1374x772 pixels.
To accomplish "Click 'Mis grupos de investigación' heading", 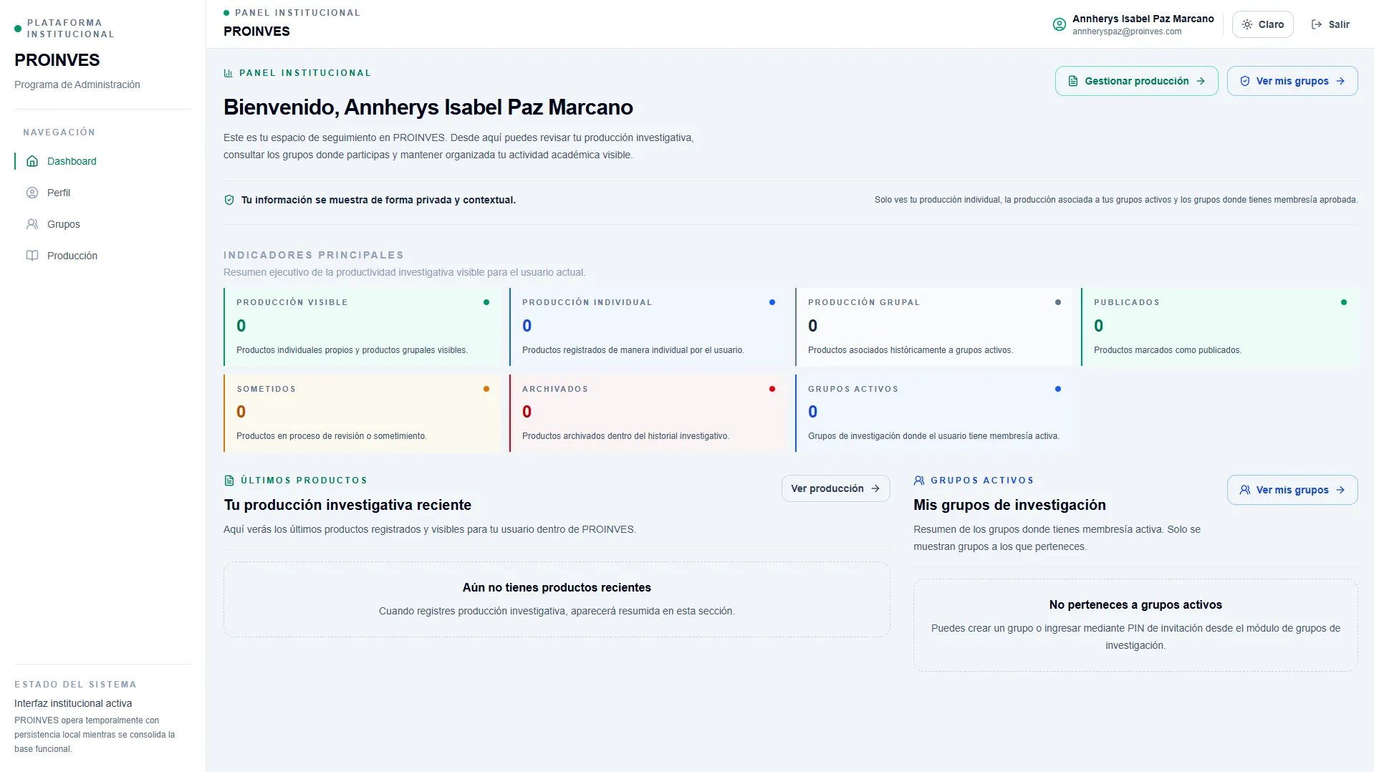I will [1009, 505].
